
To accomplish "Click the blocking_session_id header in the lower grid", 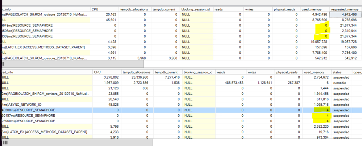I will point(199,72).
